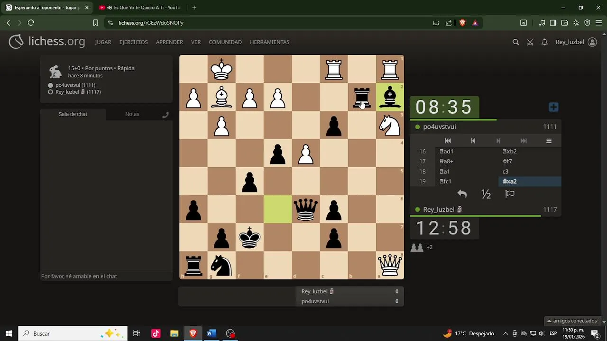Open a new browser tab
This screenshot has width=607, height=341.
pos(194,8)
